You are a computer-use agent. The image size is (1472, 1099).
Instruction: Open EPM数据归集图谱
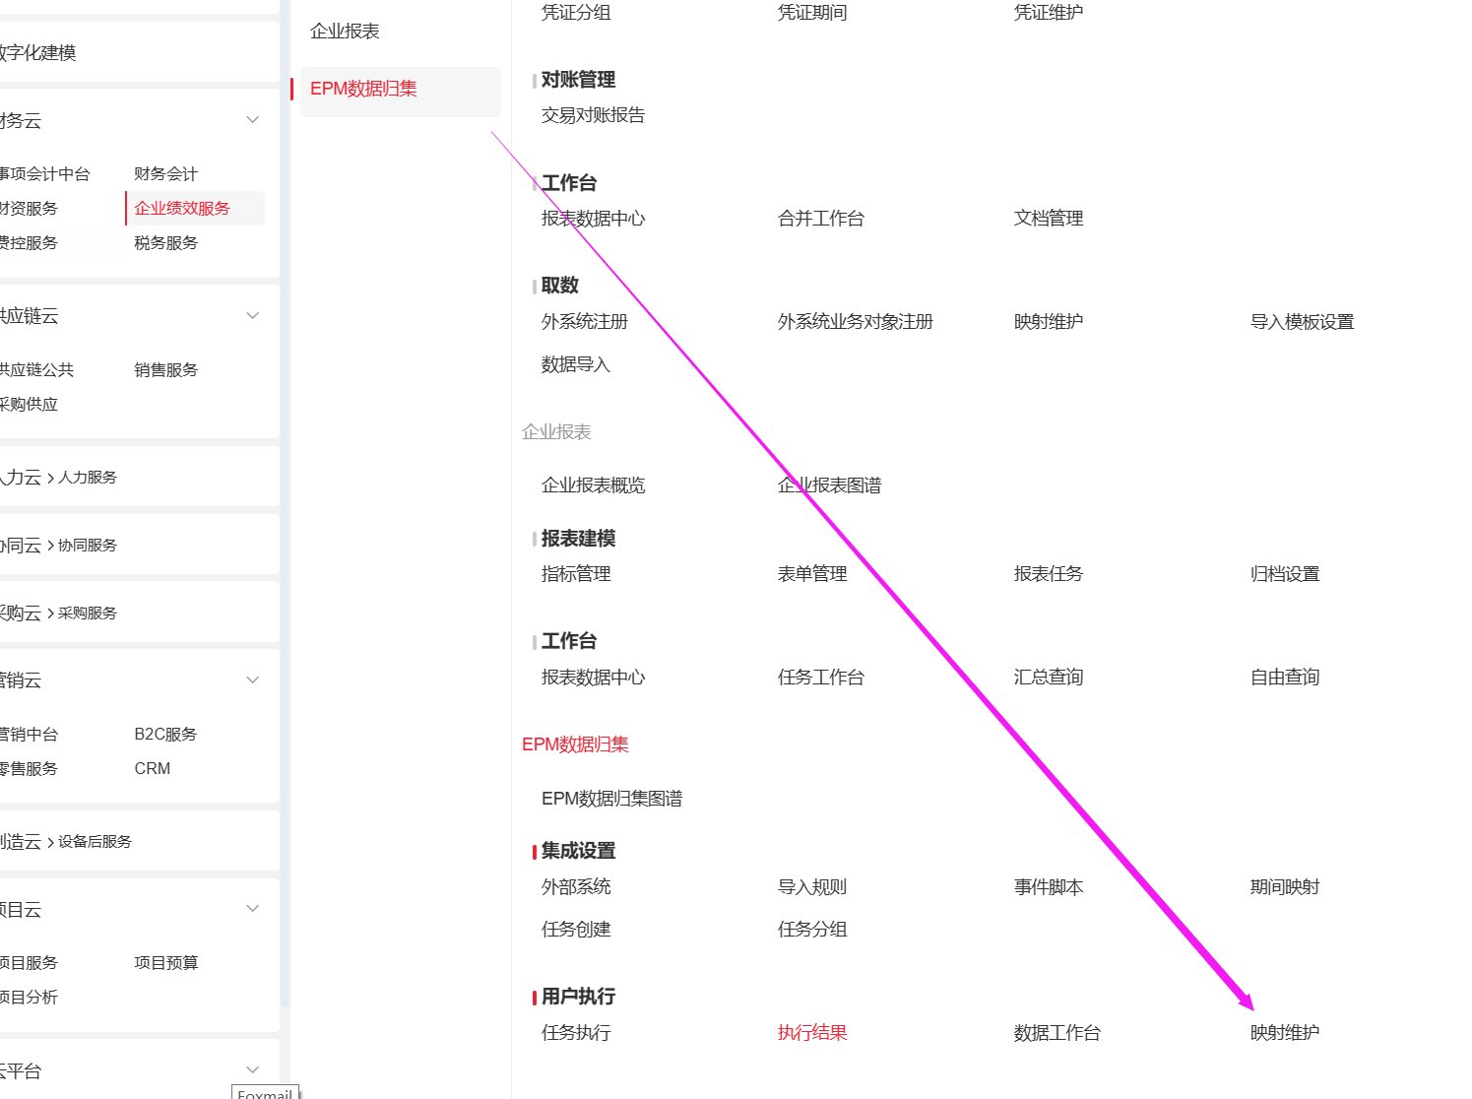pos(611,799)
